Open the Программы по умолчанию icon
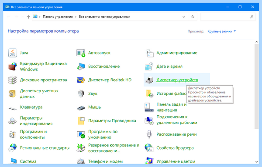This screenshot has width=262, height=167. [81, 134]
